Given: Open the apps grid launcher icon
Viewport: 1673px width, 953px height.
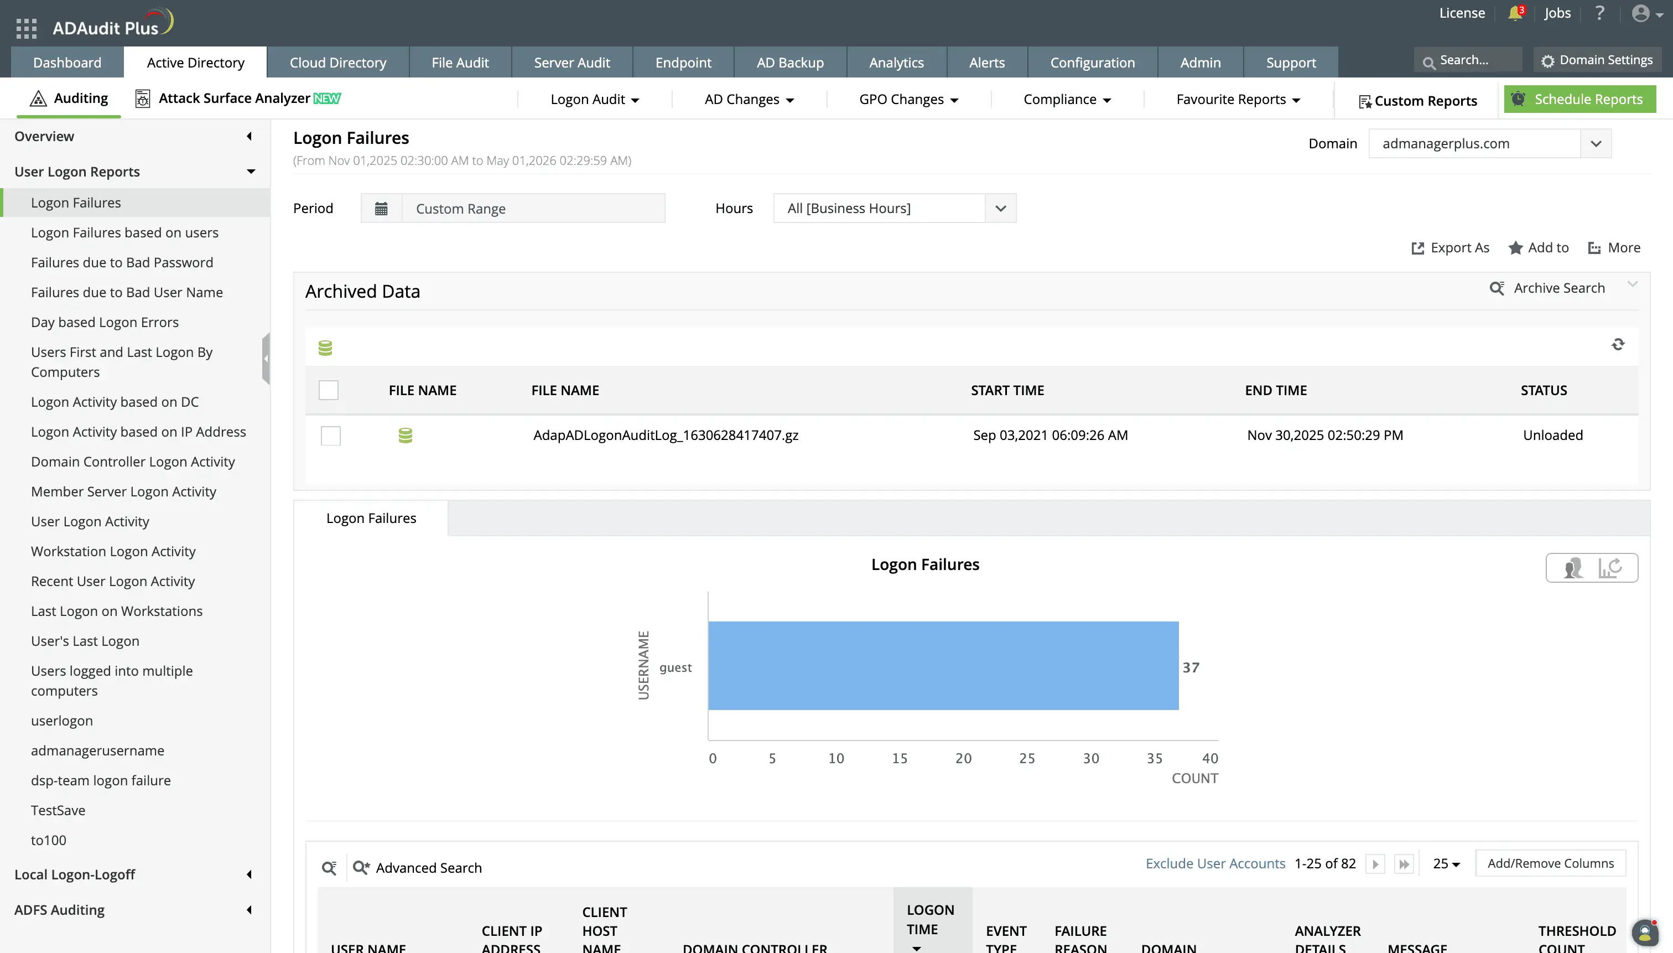Looking at the screenshot, I should click(26, 28).
